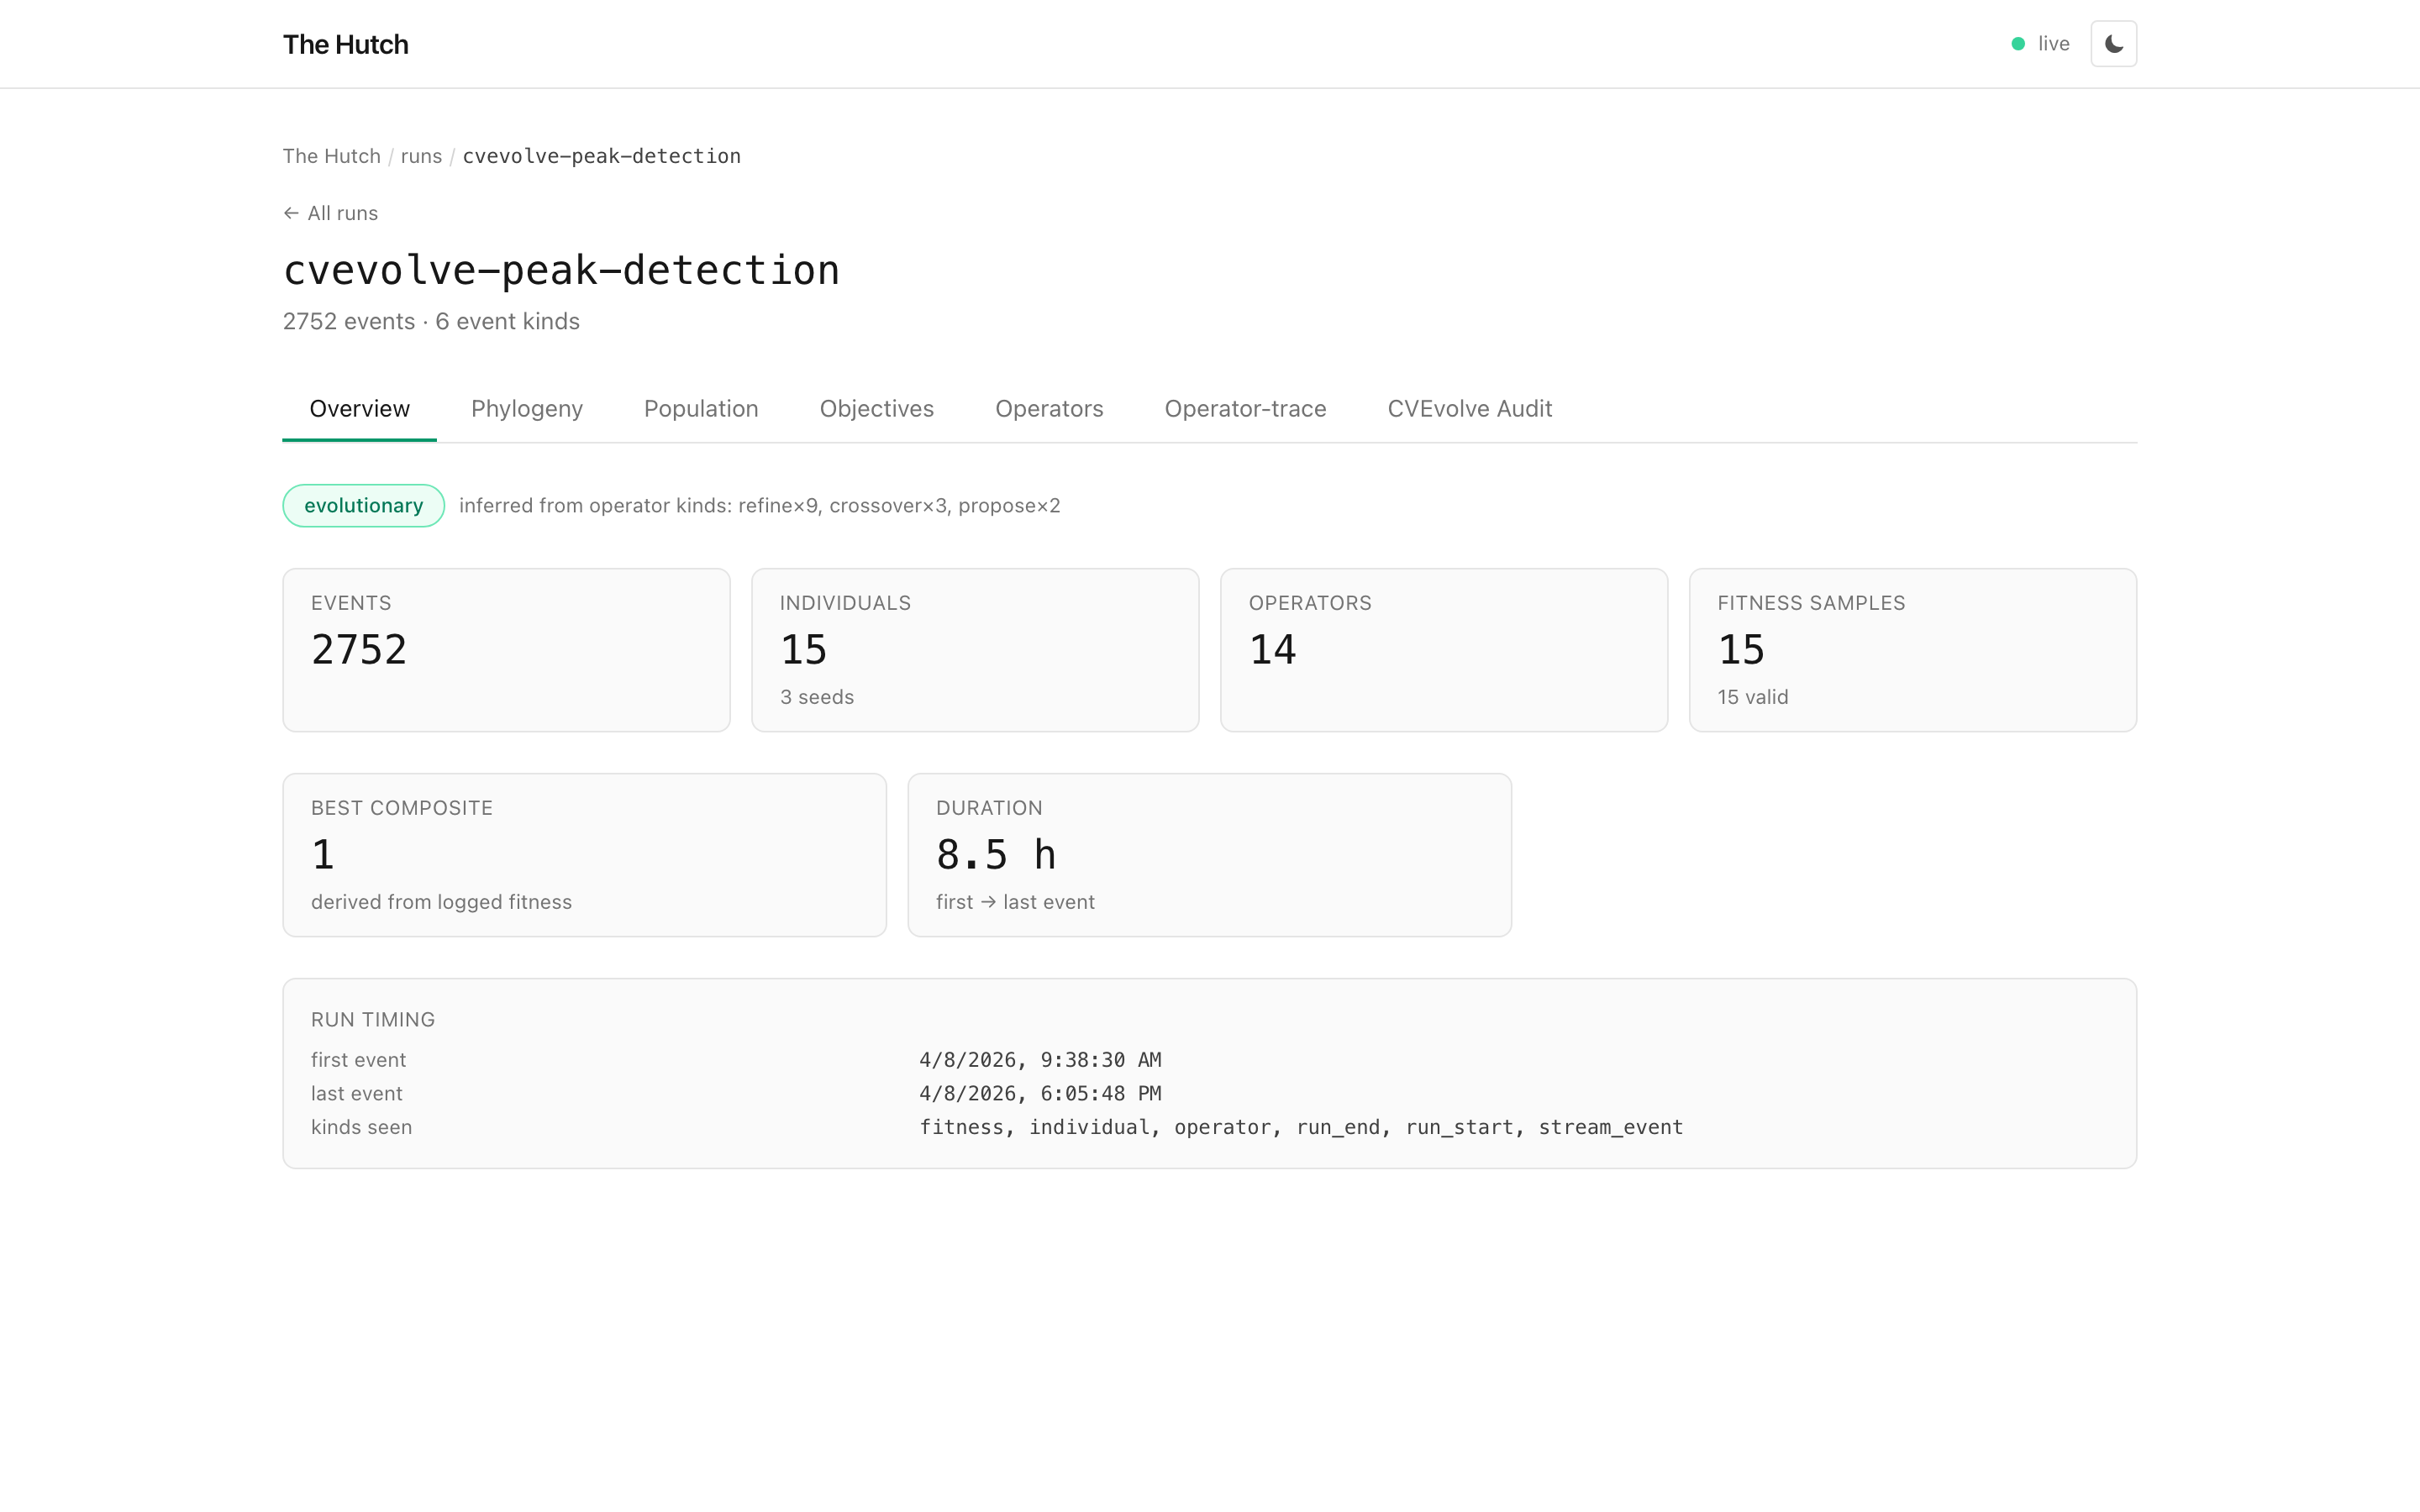Click the kinds seen value list

click(x=1301, y=1128)
